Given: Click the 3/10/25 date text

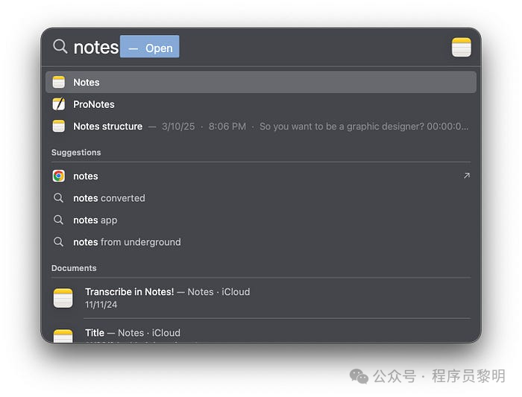Looking at the screenshot, I should tap(178, 127).
